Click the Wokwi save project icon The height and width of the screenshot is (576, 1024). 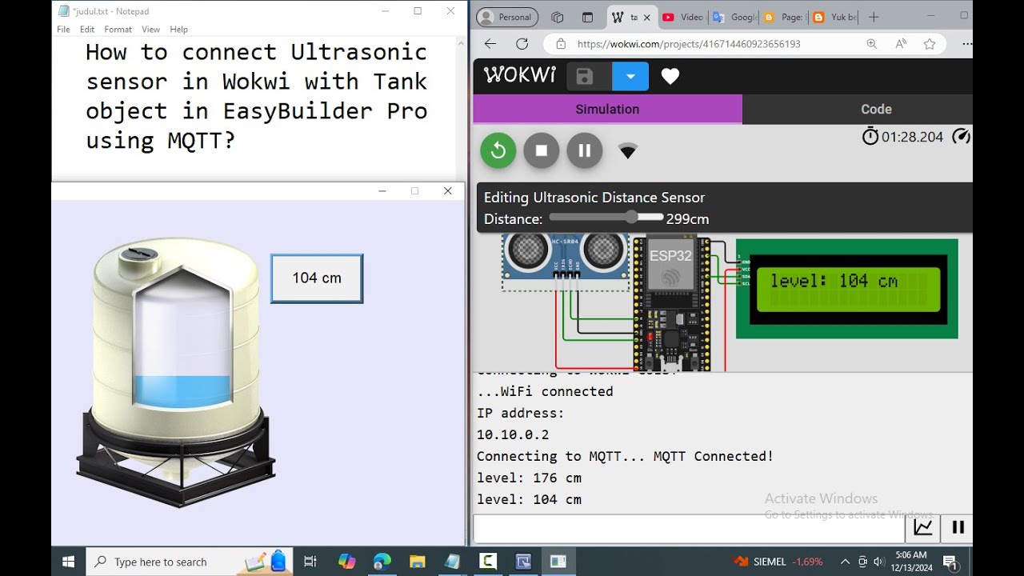(584, 76)
